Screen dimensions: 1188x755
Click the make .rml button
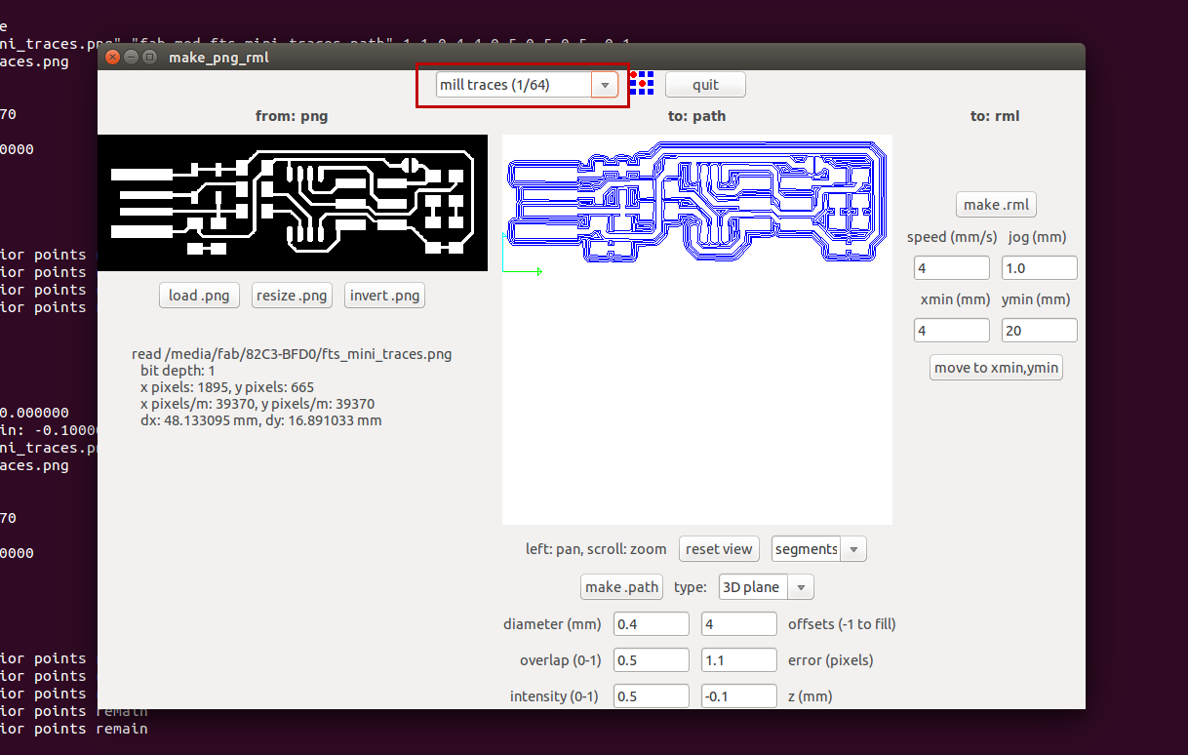tap(995, 205)
